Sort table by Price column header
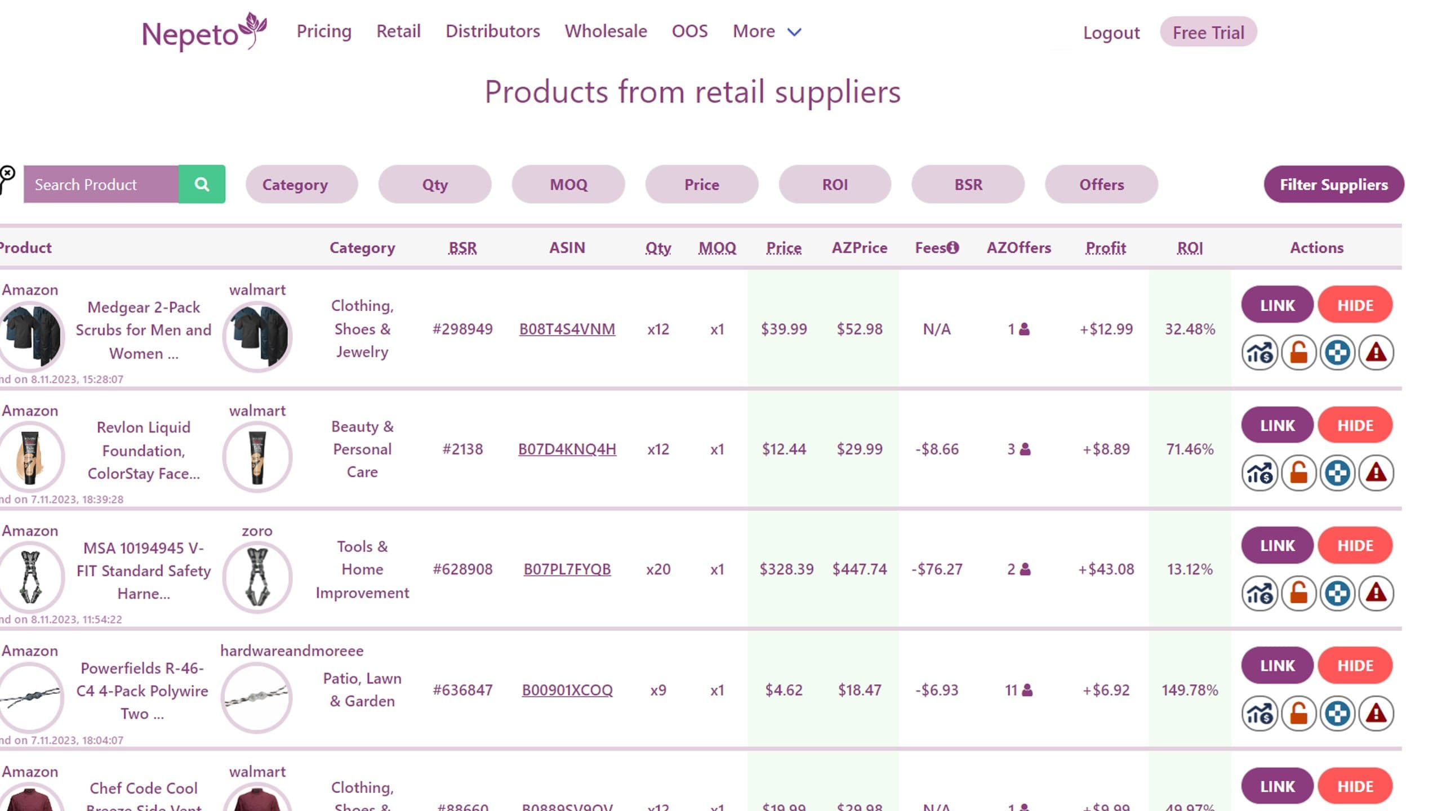The image size is (1442, 811). (784, 248)
